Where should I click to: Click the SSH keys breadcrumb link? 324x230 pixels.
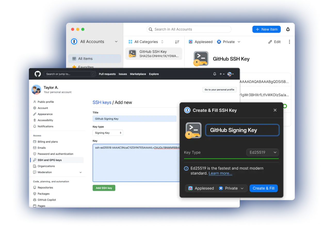(x=102, y=102)
